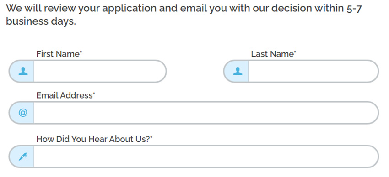This screenshot has width=389, height=177.
Task: Click the required asterisk after Last Name
Action: click(x=295, y=52)
